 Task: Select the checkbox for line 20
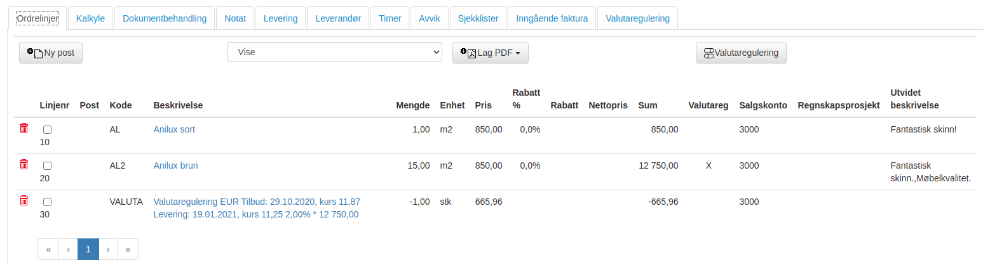coord(47,165)
